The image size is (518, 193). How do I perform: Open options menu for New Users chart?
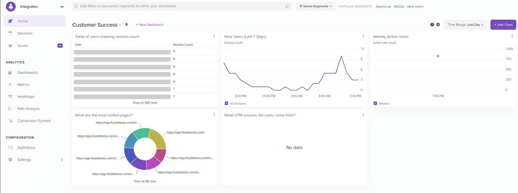pyautogui.click(x=363, y=36)
